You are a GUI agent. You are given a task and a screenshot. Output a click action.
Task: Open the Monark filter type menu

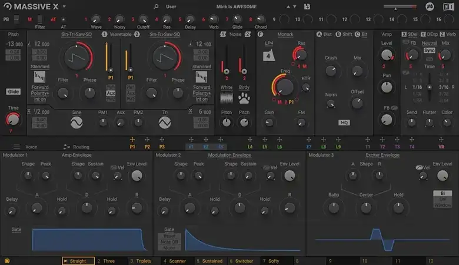tap(285, 34)
